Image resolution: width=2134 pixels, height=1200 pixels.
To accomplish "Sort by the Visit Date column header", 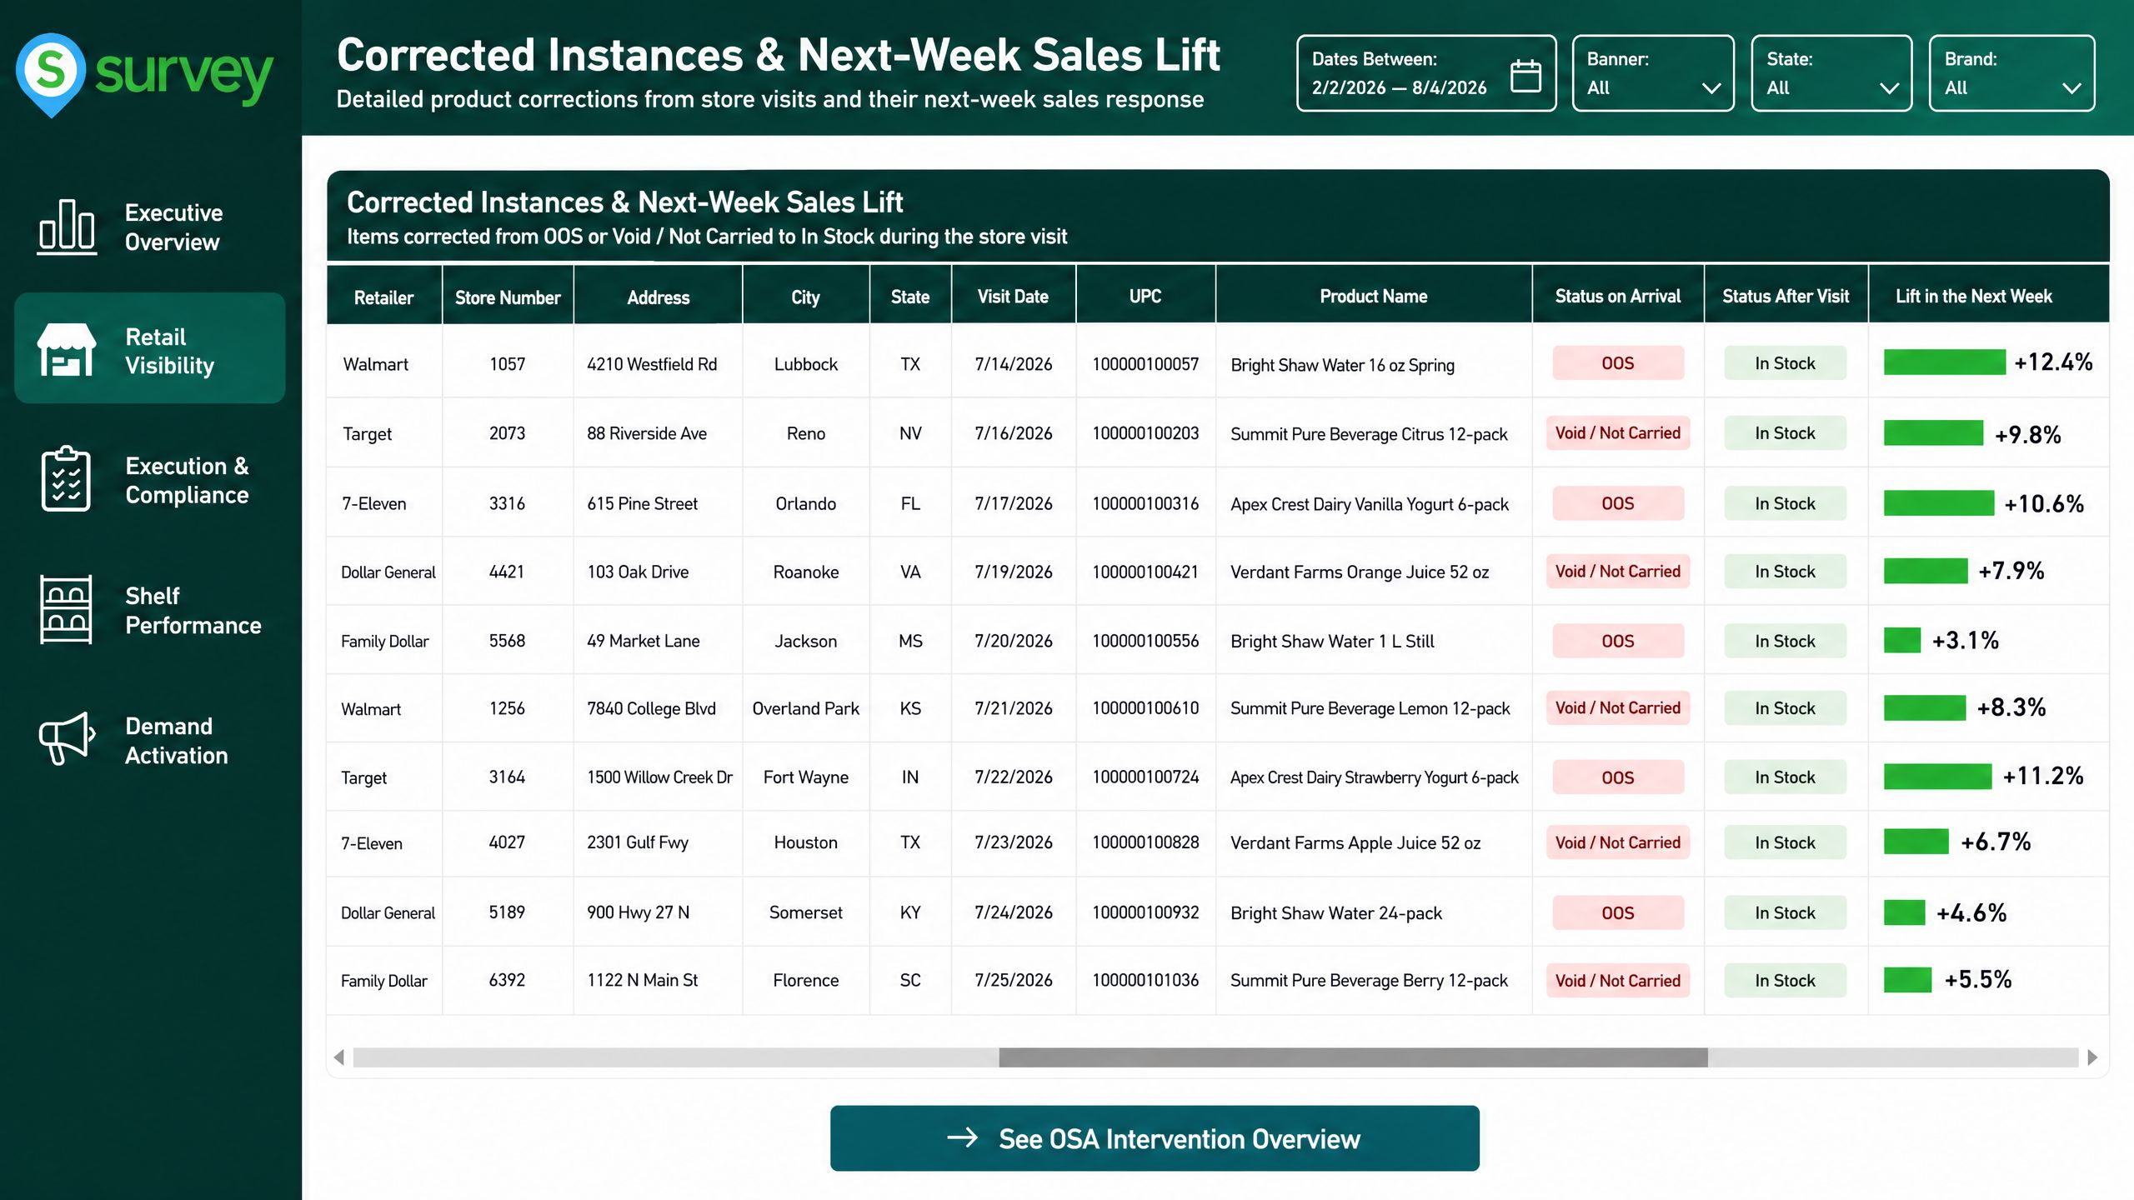I will pyautogui.click(x=1013, y=296).
